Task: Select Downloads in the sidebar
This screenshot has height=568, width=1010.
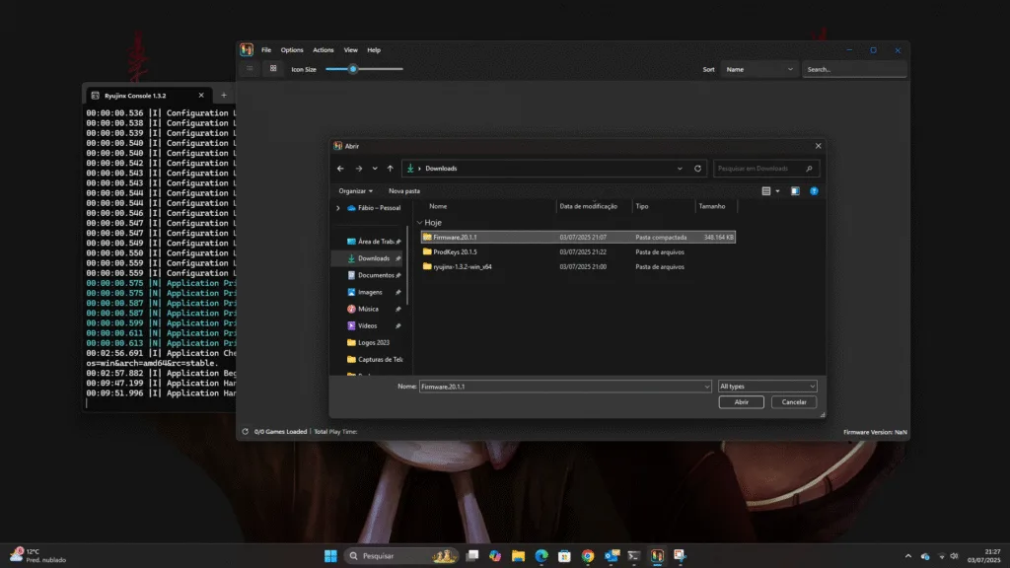Action: (x=373, y=258)
